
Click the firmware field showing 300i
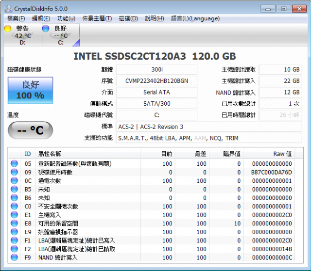point(156,70)
